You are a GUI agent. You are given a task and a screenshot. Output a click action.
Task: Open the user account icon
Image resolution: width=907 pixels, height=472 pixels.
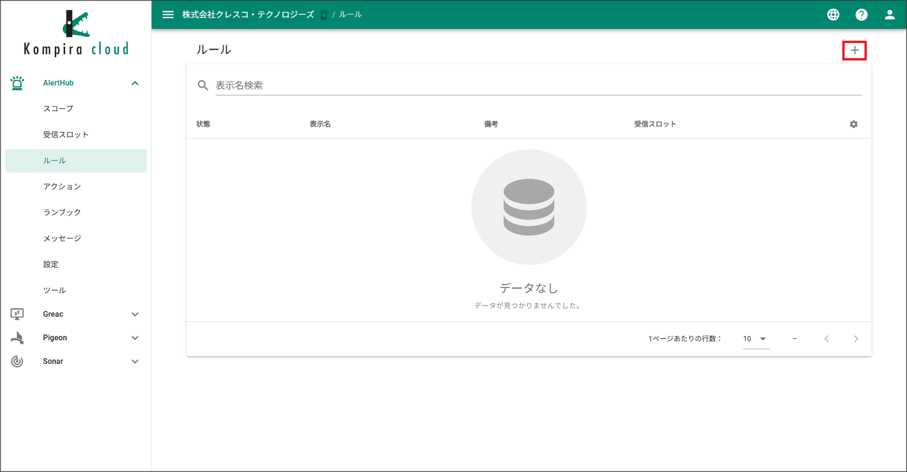pos(889,15)
